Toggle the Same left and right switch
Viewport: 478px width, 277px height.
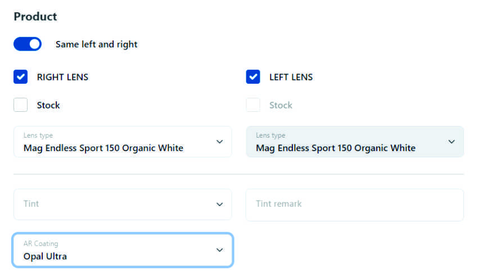tap(28, 44)
